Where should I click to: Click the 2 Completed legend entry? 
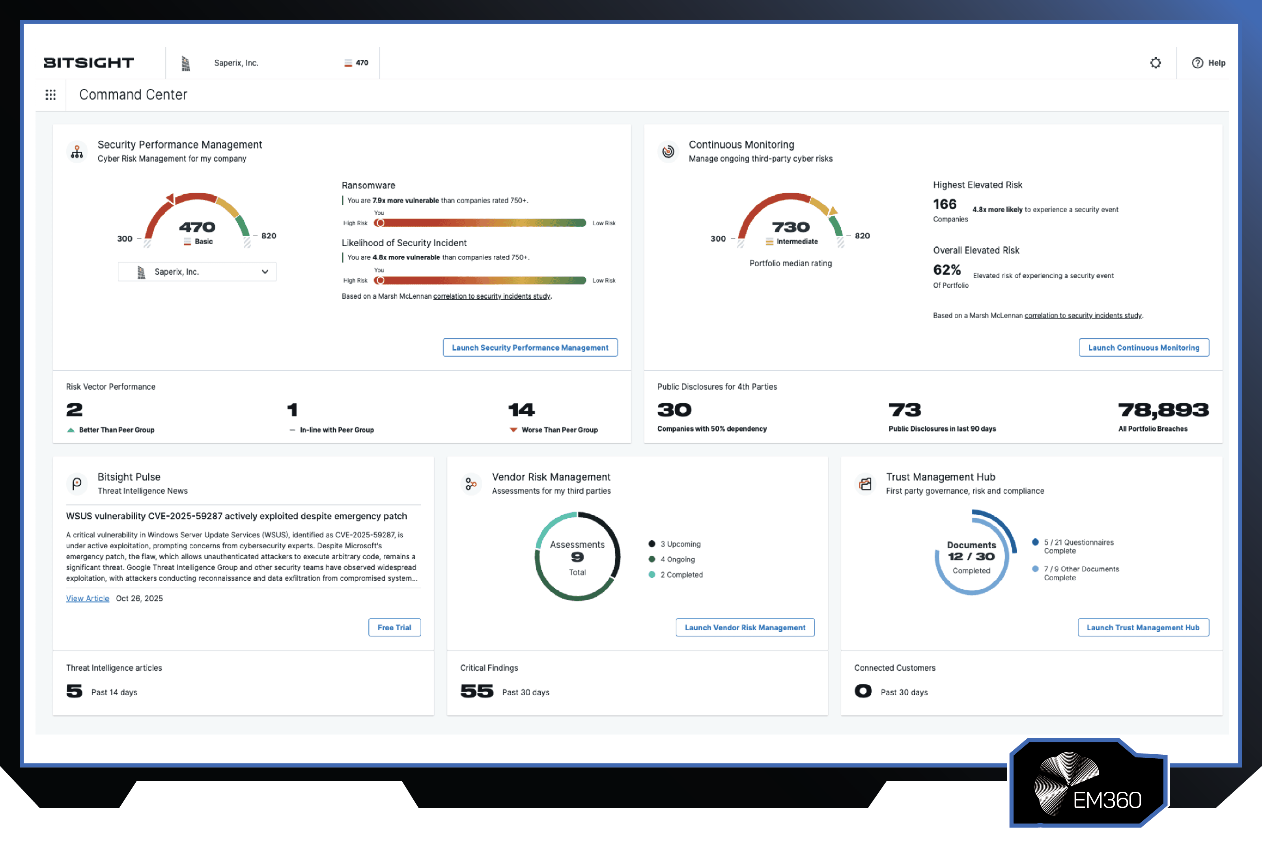click(x=676, y=575)
